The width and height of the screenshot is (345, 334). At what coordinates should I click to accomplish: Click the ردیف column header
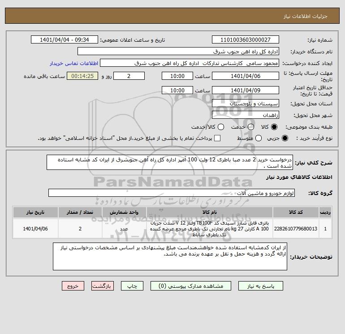coord(325,212)
